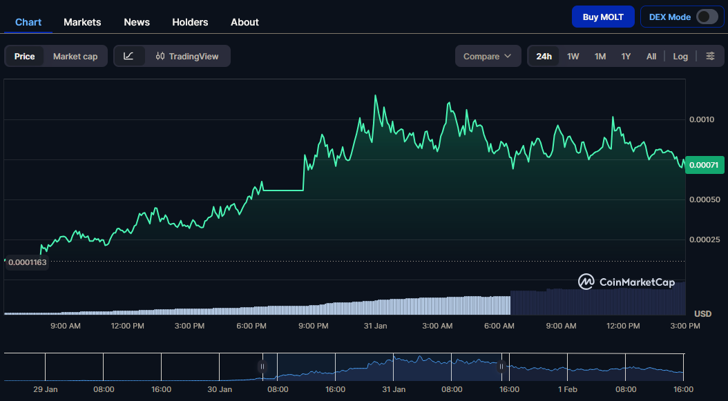Show the All time range
Screen dimensions: 728x401
651,56
